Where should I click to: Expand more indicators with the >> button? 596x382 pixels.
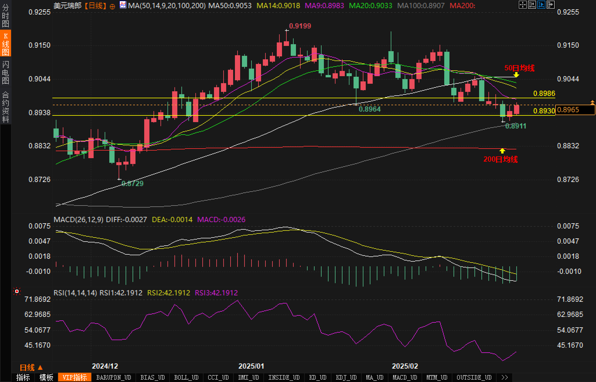[505, 377]
